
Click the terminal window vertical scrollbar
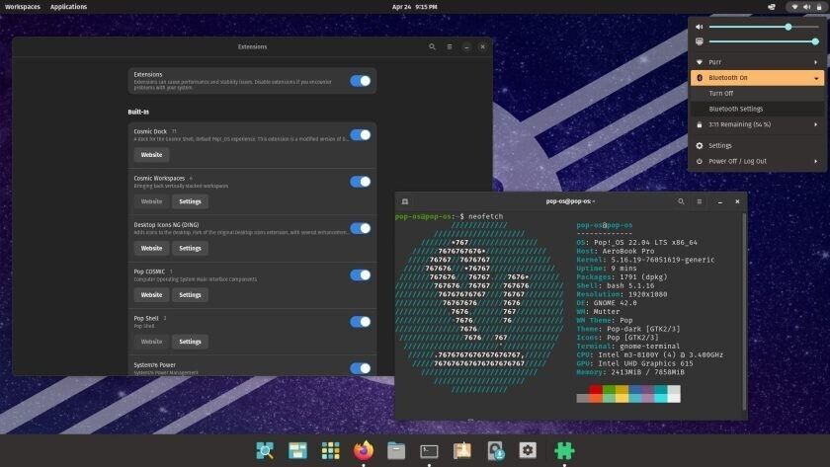pos(744,312)
